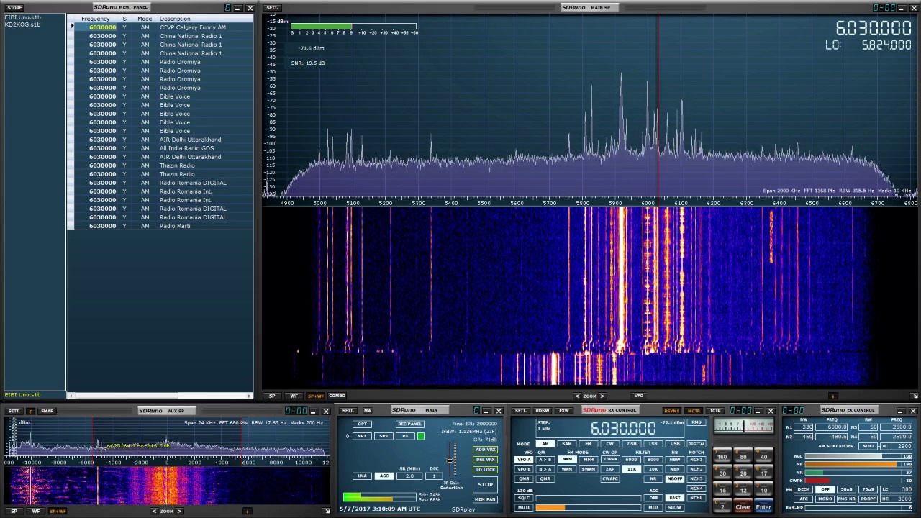Screen dimensions: 921x518
Task: Click the orange F icon in AUX SP
Action: tap(31, 411)
